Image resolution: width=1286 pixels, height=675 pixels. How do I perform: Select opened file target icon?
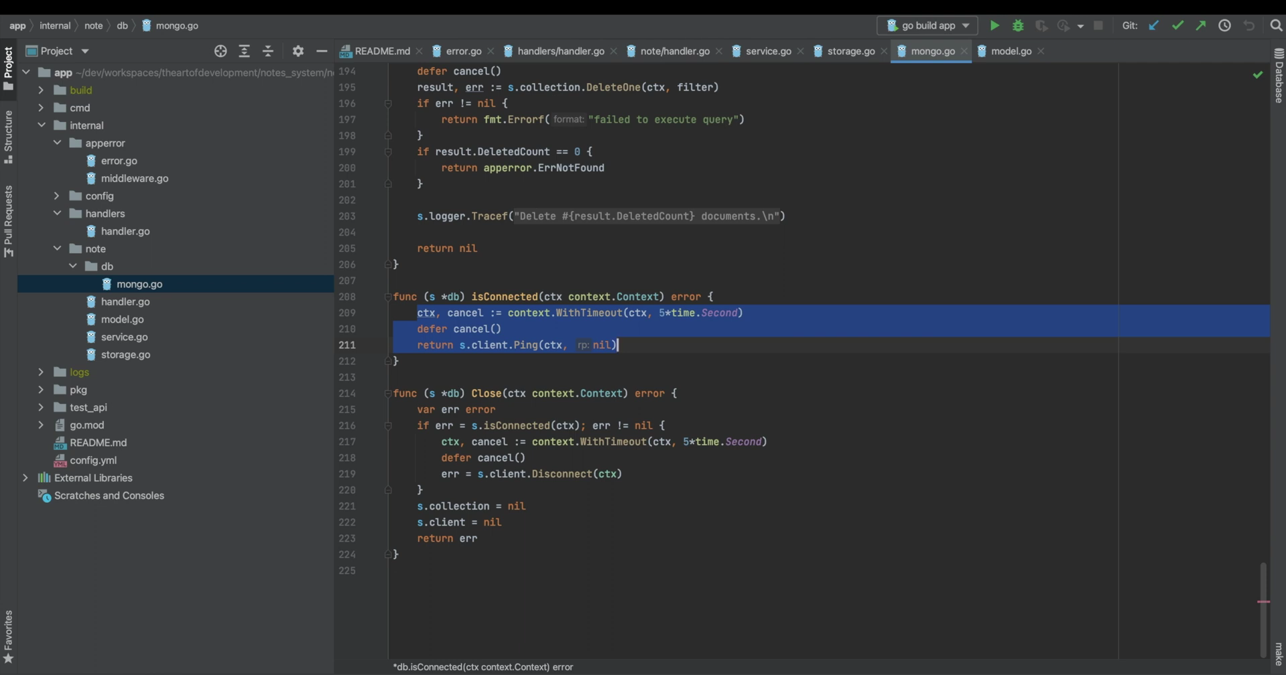[x=220, y=51]
